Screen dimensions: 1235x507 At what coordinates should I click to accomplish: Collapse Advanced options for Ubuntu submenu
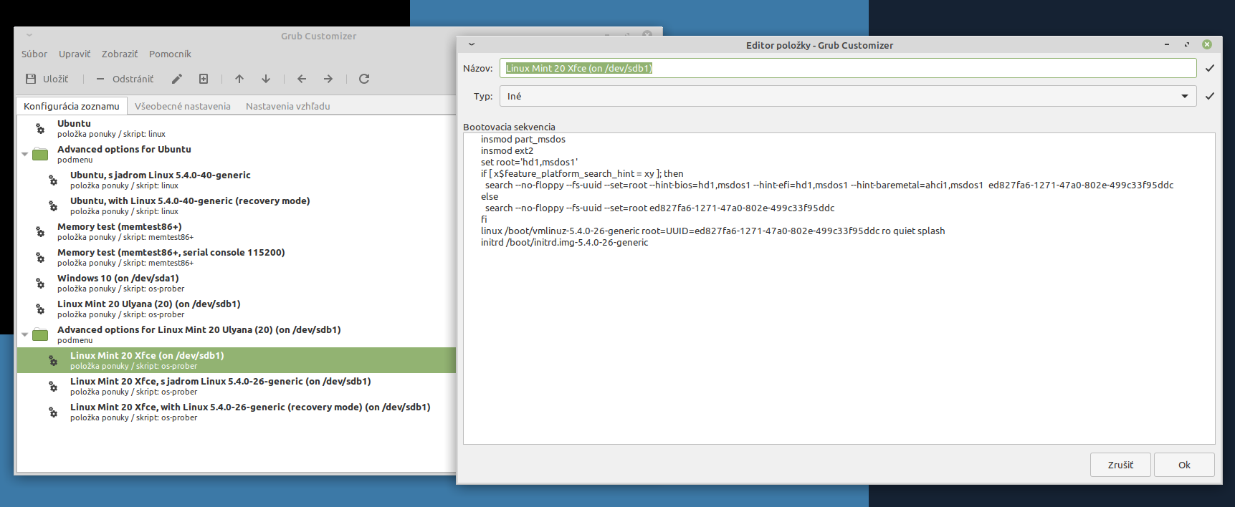pos(25,154)
